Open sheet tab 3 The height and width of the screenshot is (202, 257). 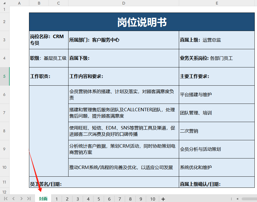[x=77, y=199]
